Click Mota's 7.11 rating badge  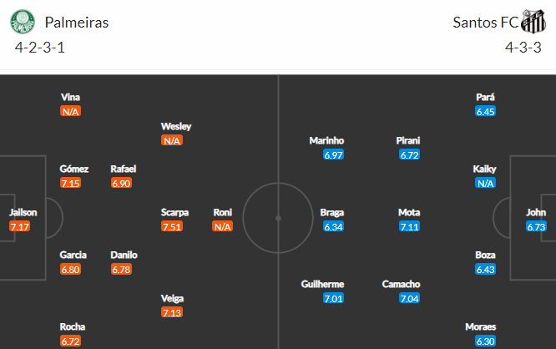(409, 226)
